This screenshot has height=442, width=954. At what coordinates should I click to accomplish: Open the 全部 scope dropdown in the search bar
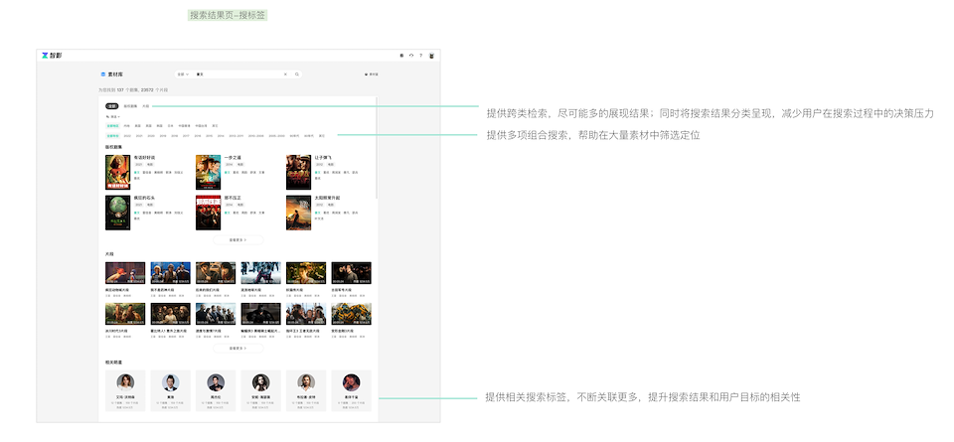coord(183,74)
